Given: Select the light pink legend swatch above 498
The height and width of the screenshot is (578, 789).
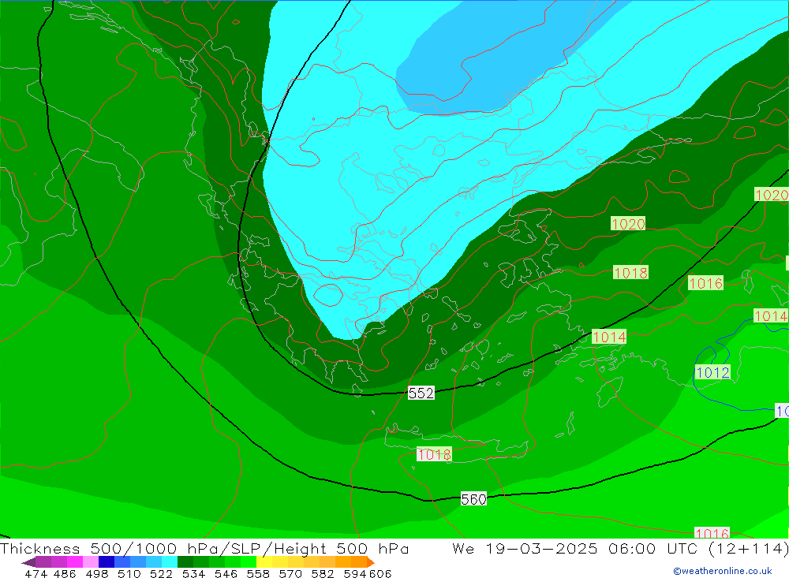Looking at the screenshot, I should point(91,562).
